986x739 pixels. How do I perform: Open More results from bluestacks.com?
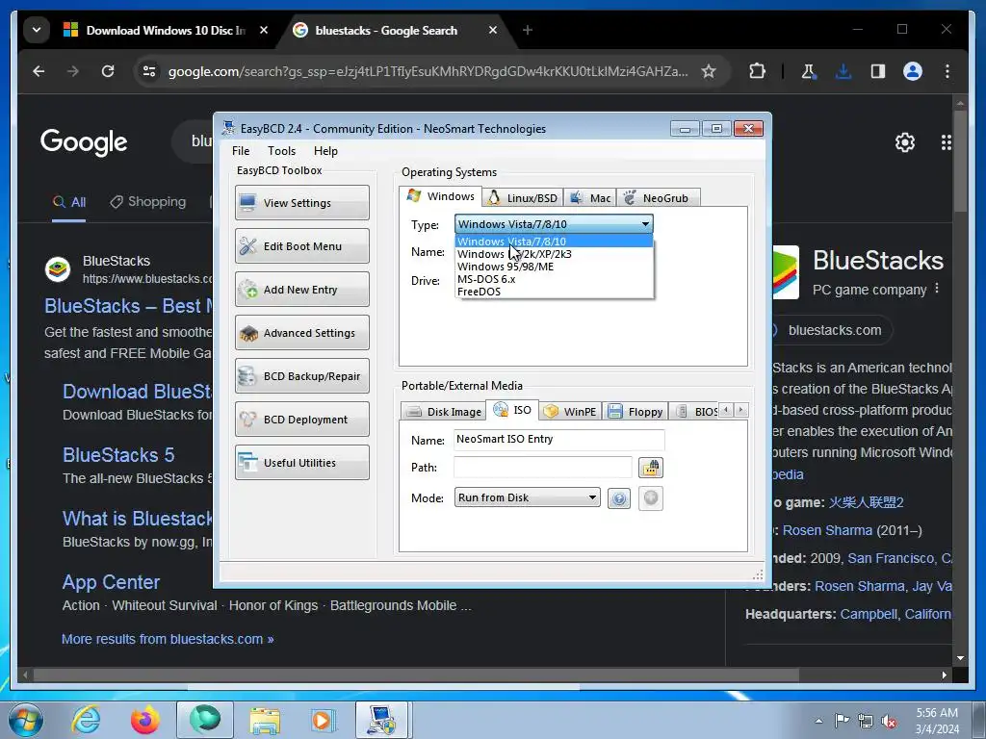[168, 639]
